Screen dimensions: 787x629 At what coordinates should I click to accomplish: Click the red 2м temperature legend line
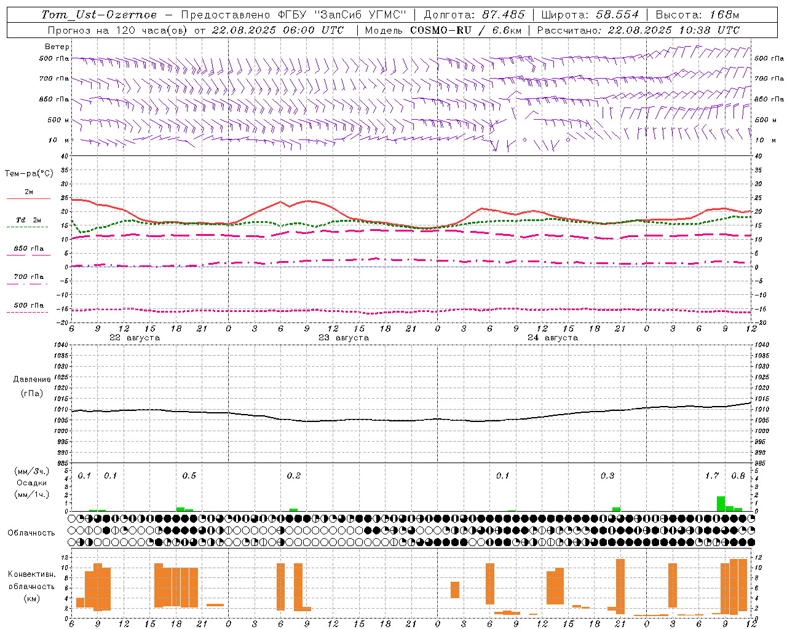point(28,198)
